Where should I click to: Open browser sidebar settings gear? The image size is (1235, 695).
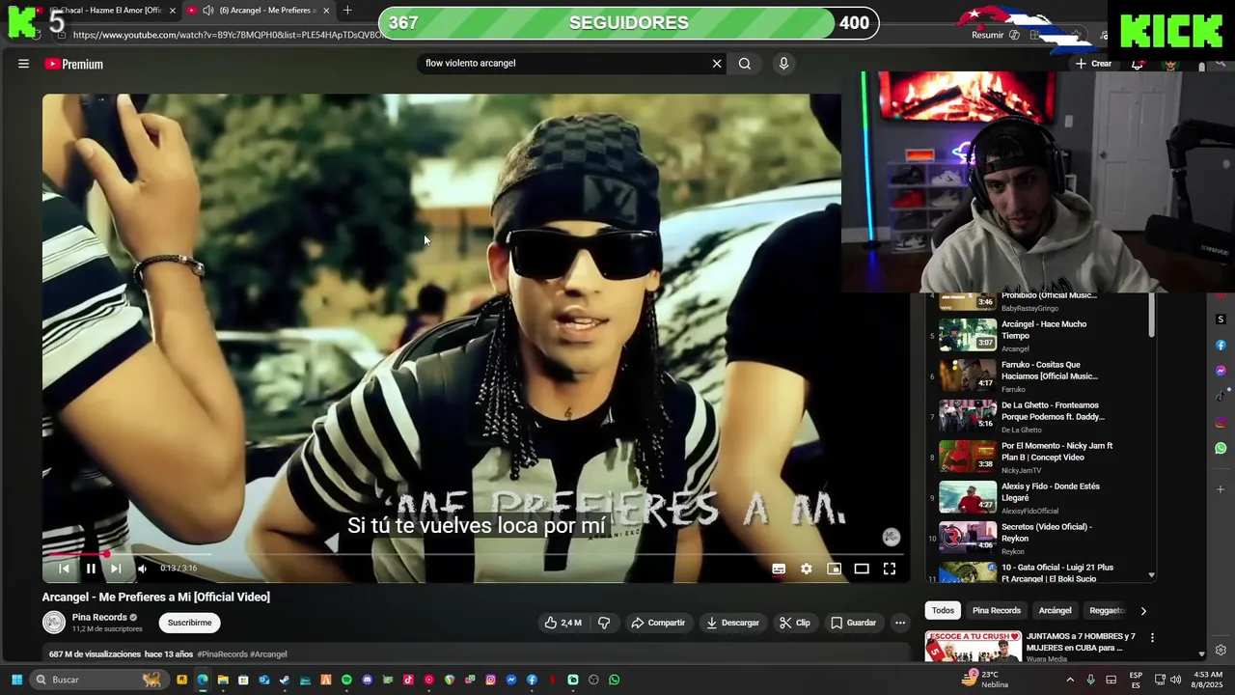click(x=1221, y=650)
